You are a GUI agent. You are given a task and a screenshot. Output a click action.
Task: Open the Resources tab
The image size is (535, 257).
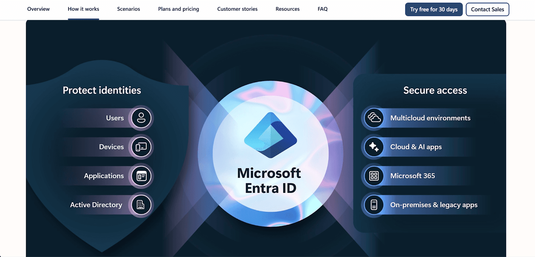pyautogui.click(x=288, y=9)
